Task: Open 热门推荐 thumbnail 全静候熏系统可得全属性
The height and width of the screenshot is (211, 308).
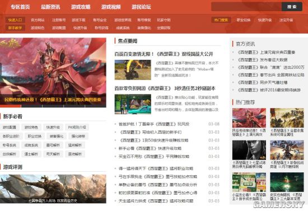Action: 287,118
